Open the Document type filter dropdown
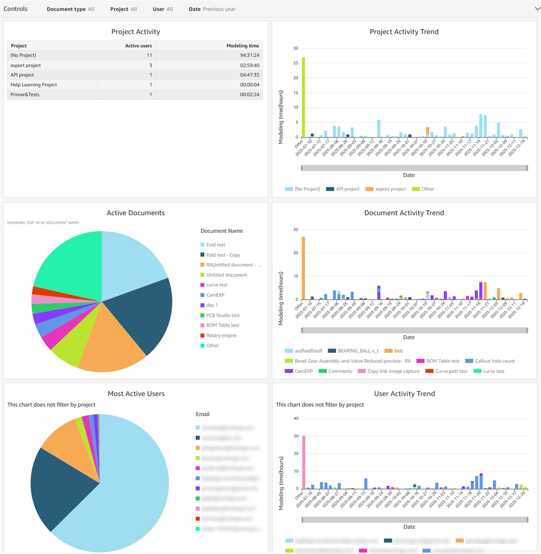This screenshot has height=554, width=541. [x=70, y=9]
